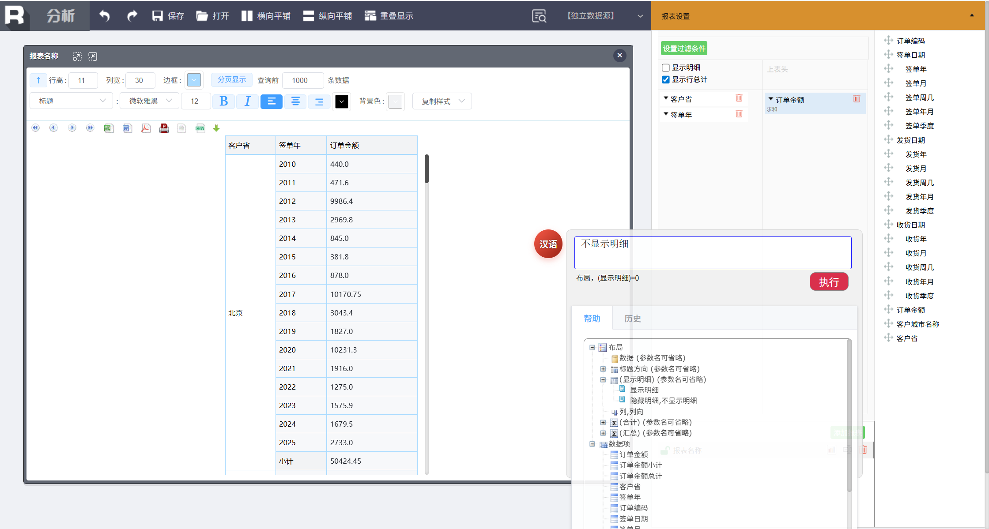Uncheck the 显示行总计 checkbox
Image resolution: width=989 pixels, height=529 pixels.
(x=666, y=79)
